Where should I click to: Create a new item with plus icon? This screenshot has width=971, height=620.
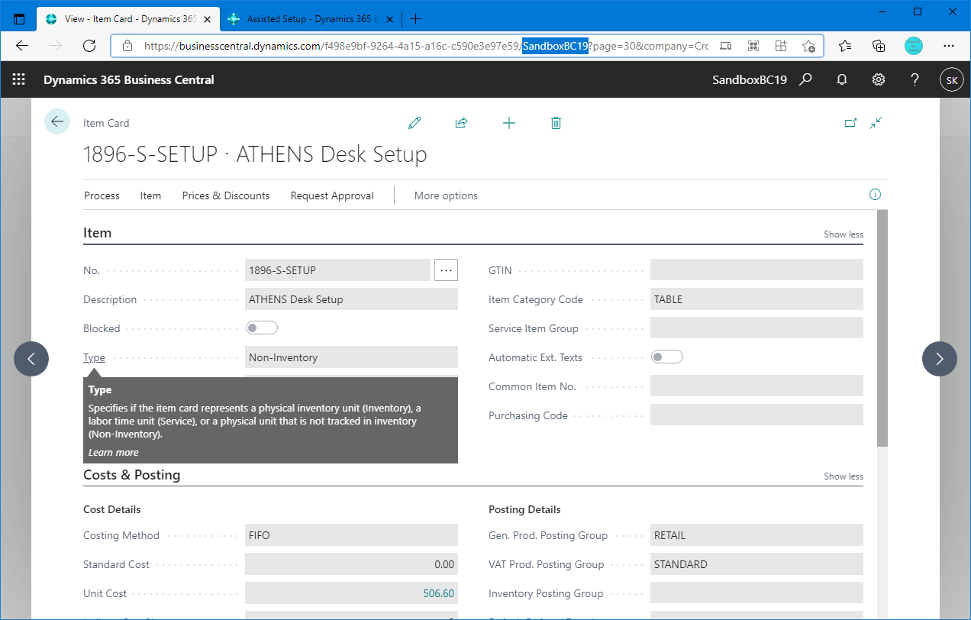point(509,122)
